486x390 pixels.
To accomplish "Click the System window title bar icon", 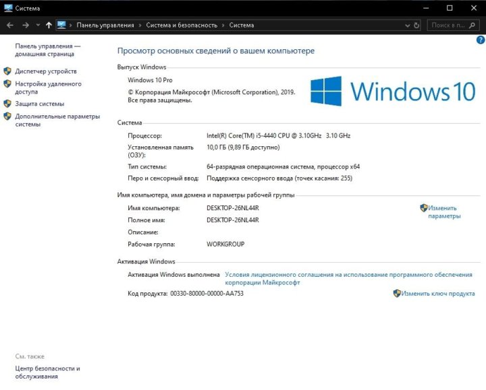I will (8, 8).
